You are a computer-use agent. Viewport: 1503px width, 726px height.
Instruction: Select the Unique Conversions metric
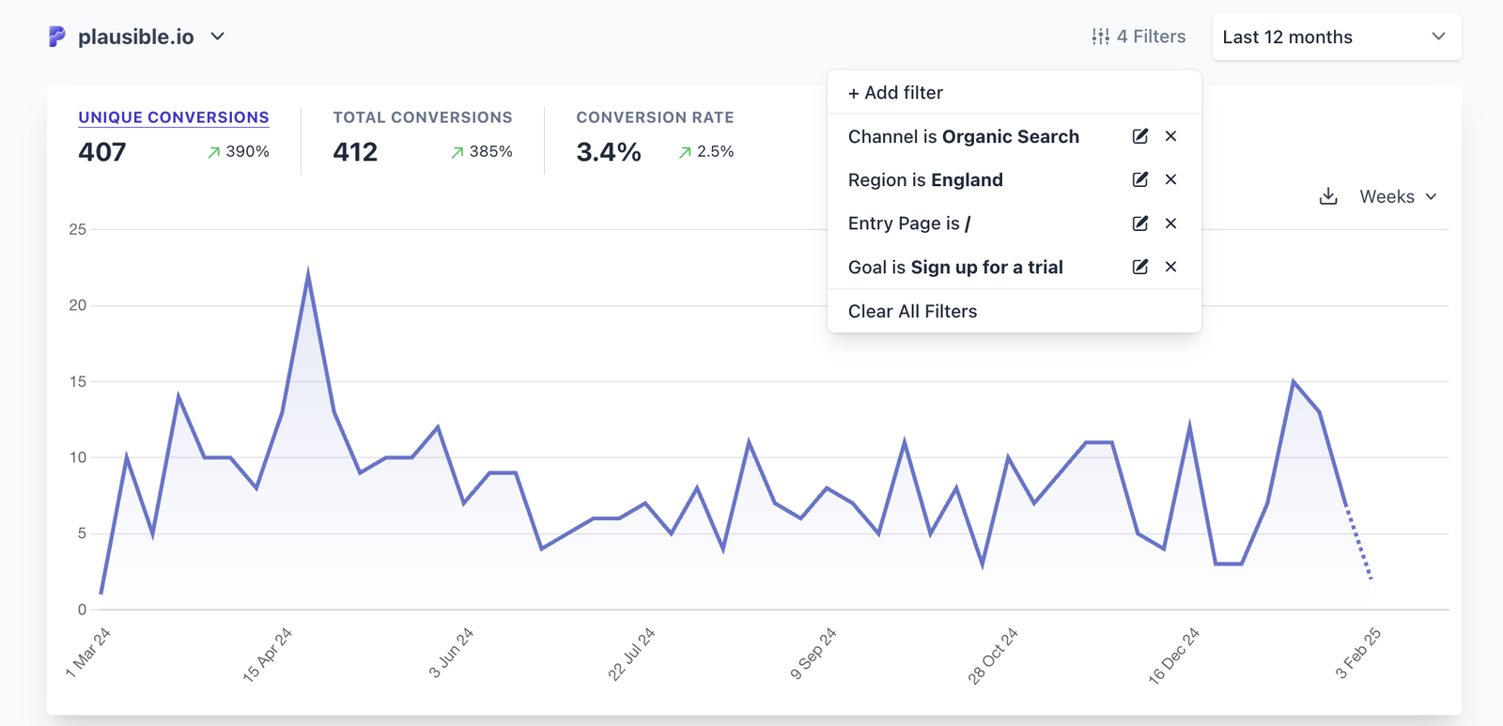[x=174, y=117]
